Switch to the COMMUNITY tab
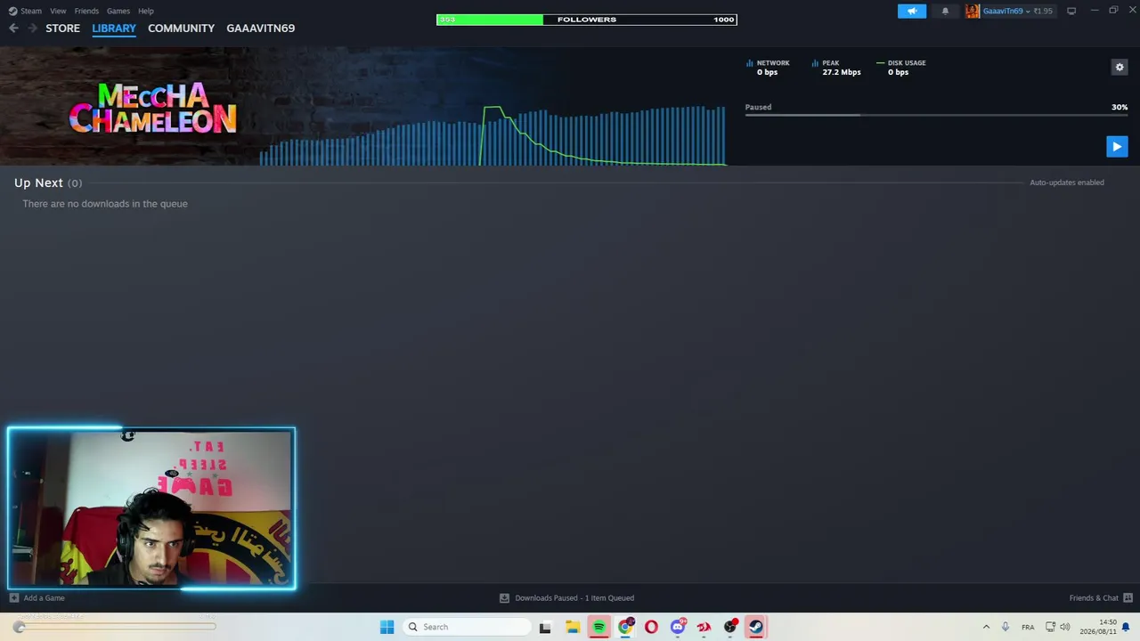 coord(182,28)
